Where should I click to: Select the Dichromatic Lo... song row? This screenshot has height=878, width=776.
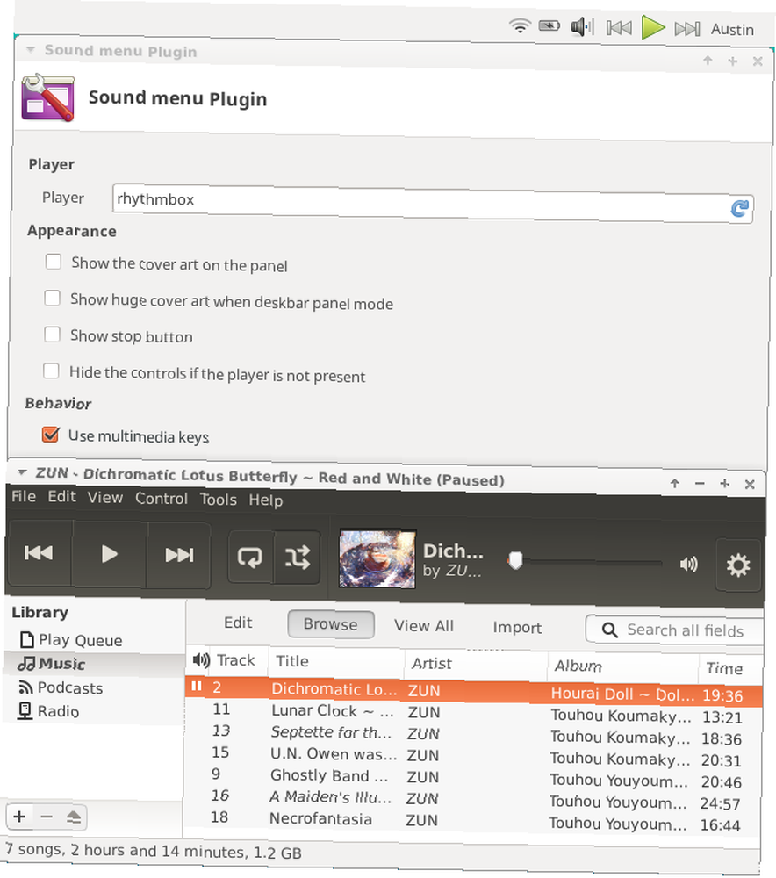pos(474,691)
